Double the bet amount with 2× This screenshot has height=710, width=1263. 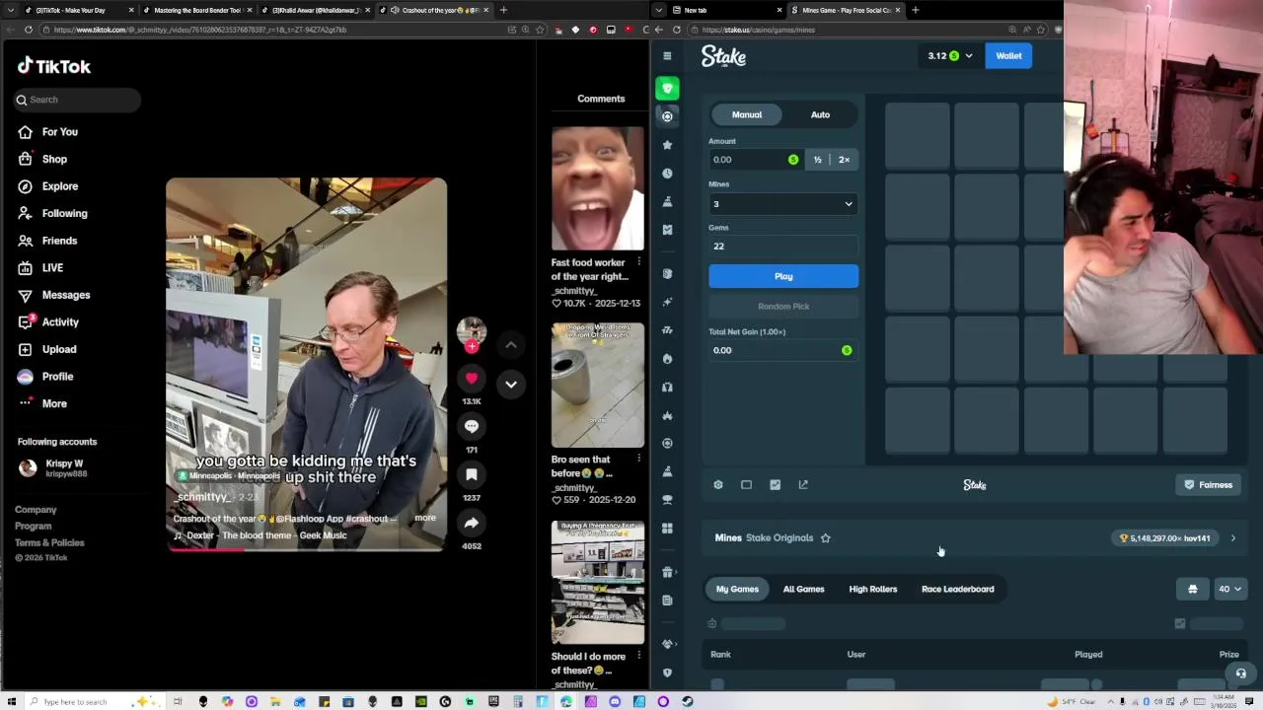(x=844, y=160)
